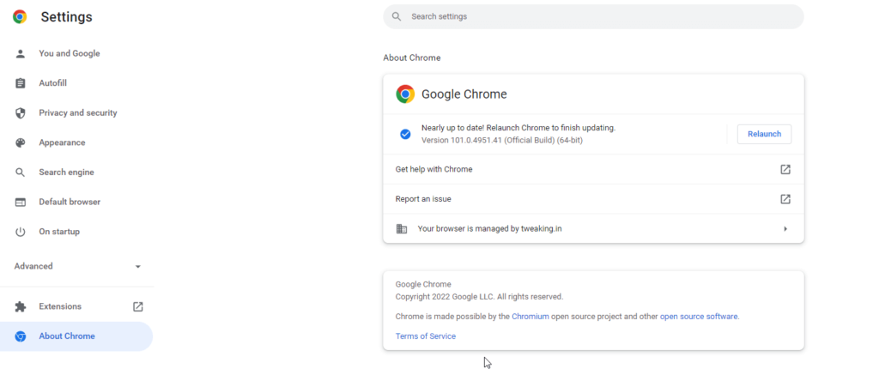Screen dimensions: 879x381
Task: Click the On startup power icon
Action: [21, 232]
